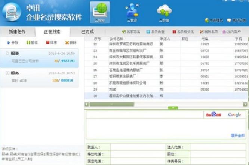Add as customer via 加为客户

[x=232, y=32]
